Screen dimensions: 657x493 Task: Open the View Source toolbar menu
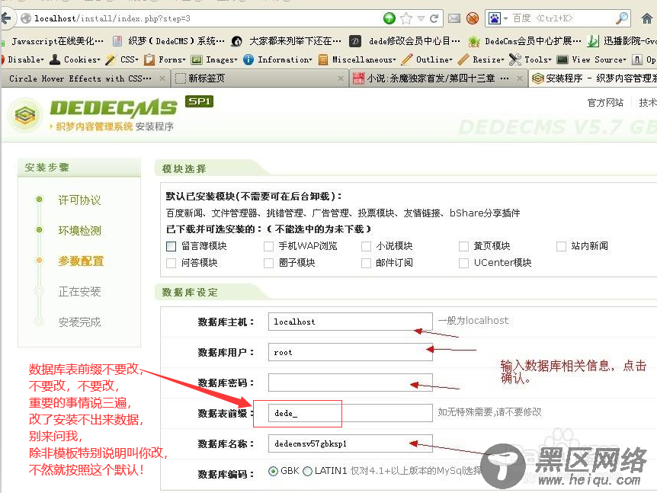pyautogui.click(x=591, y=59)
